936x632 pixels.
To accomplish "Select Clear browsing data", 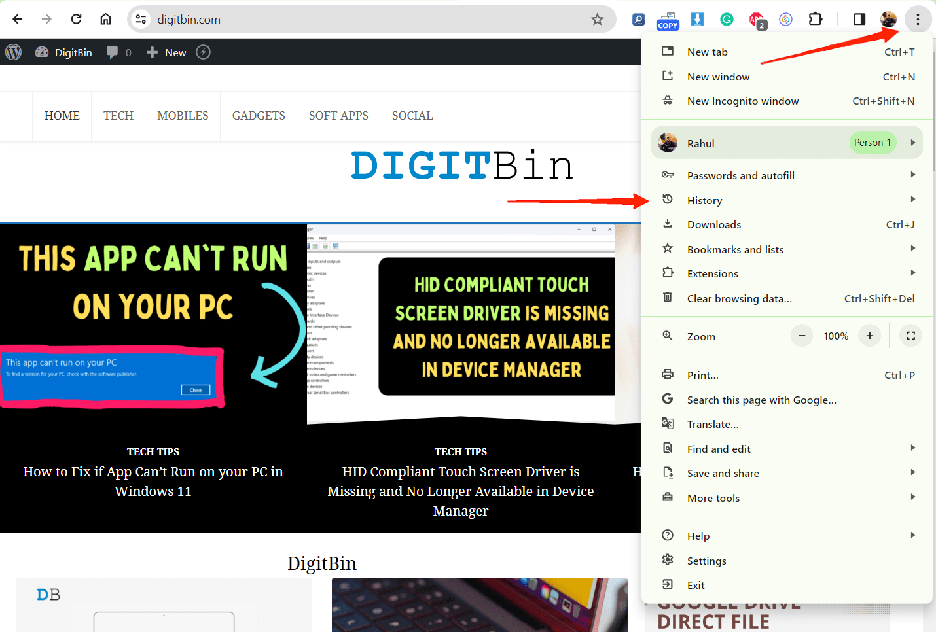I will click(787, 298).
